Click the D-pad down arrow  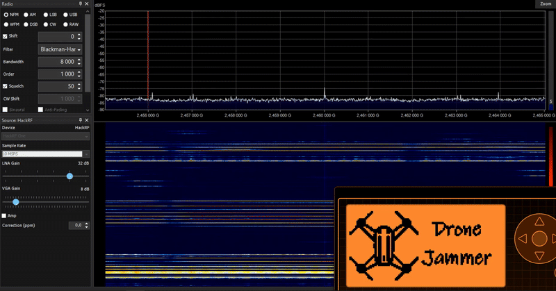(539, 255)
